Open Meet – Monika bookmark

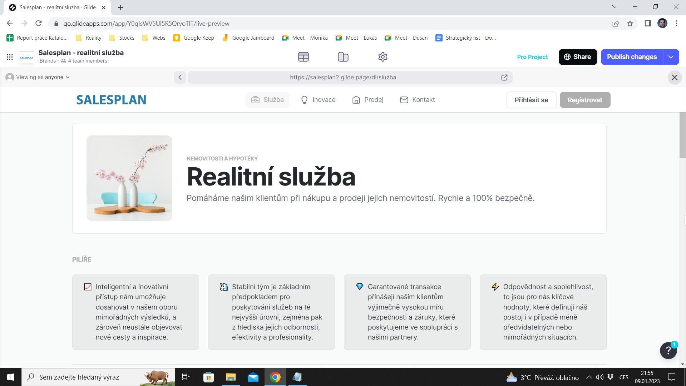point(305,38)
